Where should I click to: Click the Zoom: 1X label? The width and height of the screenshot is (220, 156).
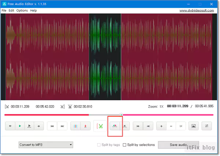156,107
